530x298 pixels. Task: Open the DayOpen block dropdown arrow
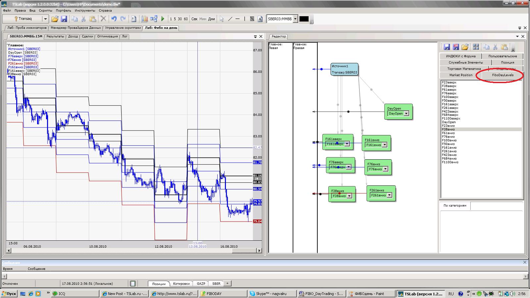point(406,114)
